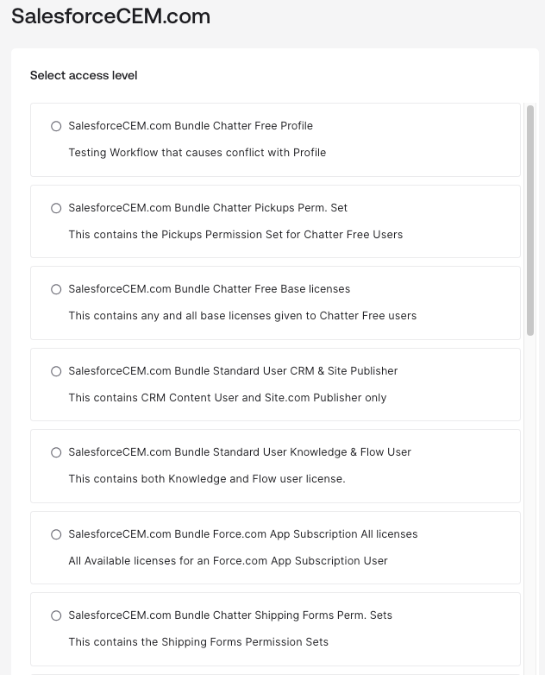The height and width of the screenshot is (675, 545).
Task: Choose the Chatter Free Base licenses radio button
Action: coord(56,289)
